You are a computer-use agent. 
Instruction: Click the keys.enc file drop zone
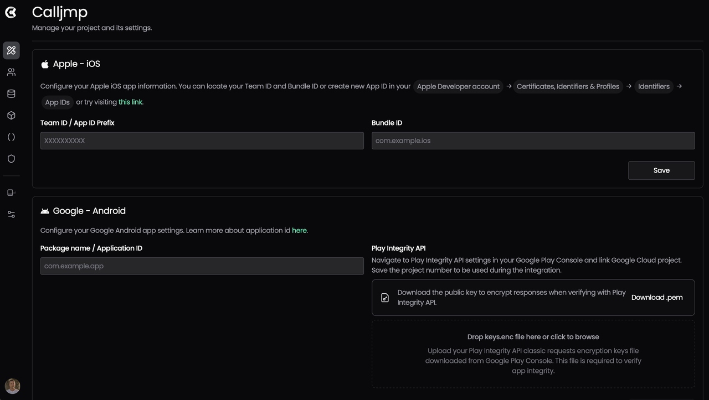pos(533,354)
